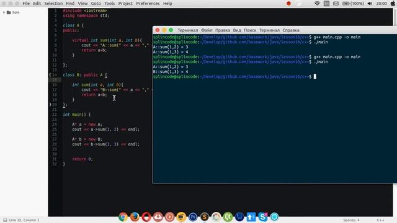The height and width of the screenshot is (223, 397).
Task: Click the Line 15, Column 1 status text
Action: pos(24,221)
